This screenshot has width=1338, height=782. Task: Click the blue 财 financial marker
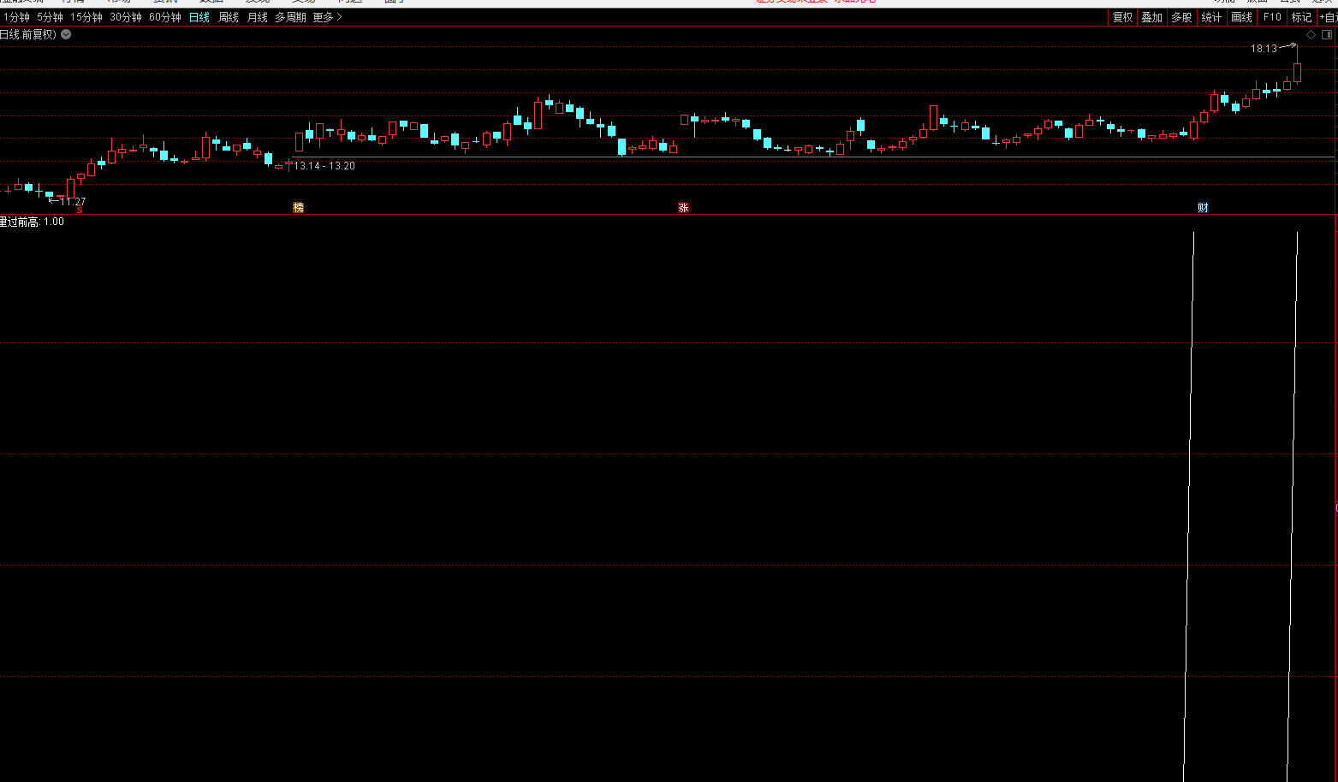click(1203, 207)
